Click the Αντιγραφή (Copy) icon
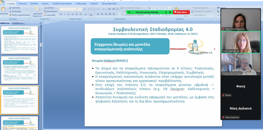 (10, 11)
